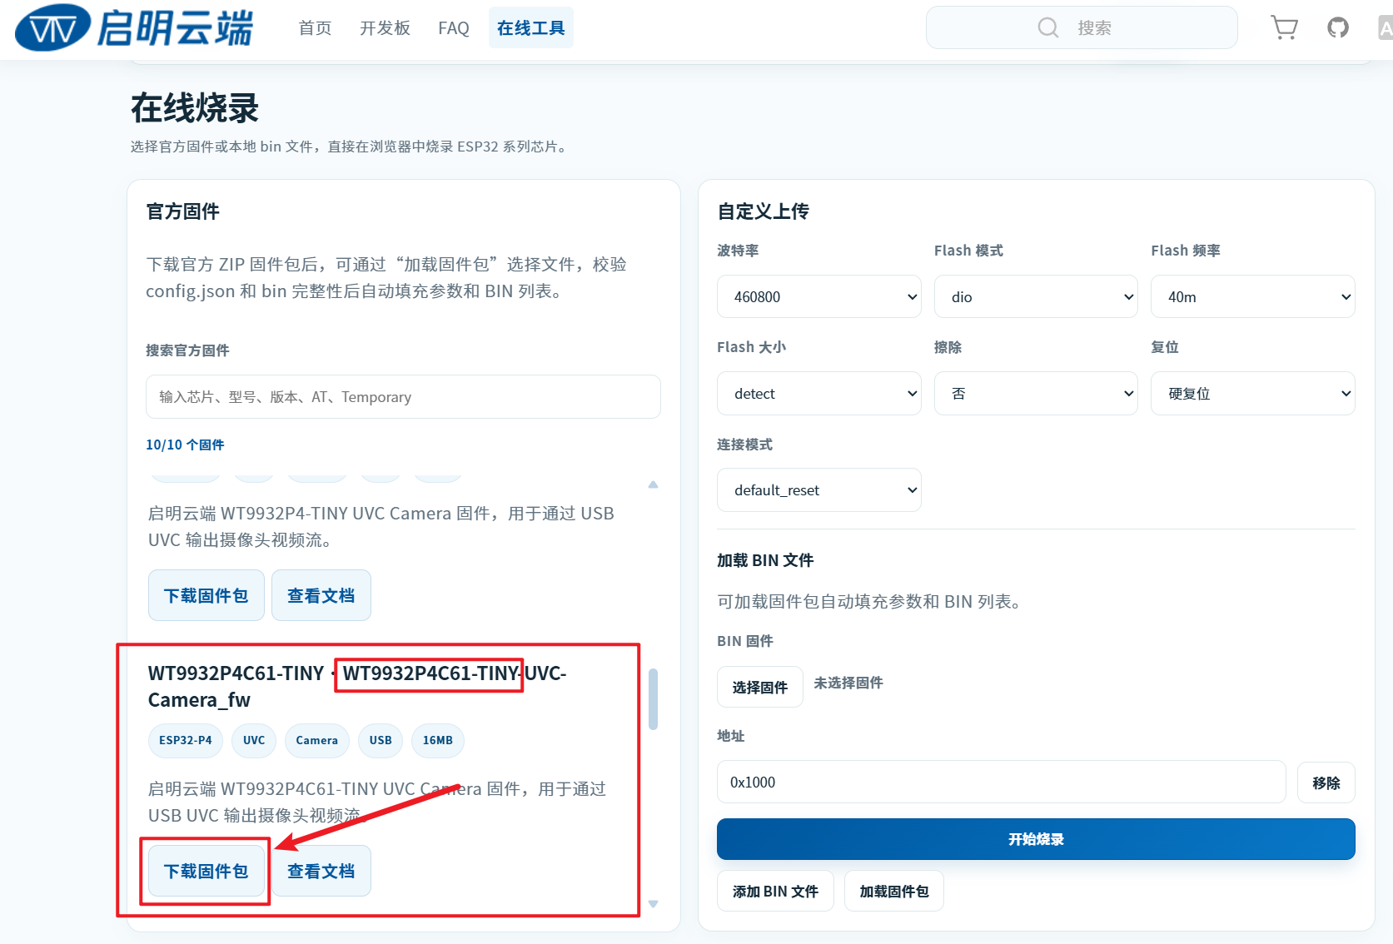The width and height of the screenshot is (1393, 944).
Task: Open the Flash 模式 dio dropdown
Action: point(1036,296)
